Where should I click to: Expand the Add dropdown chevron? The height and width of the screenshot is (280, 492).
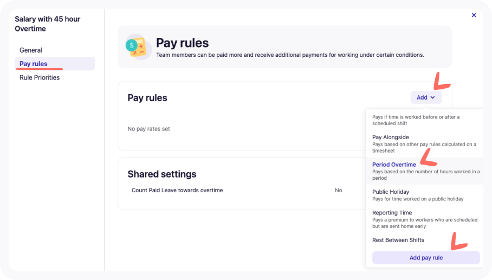tap(432, 97)
